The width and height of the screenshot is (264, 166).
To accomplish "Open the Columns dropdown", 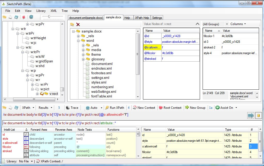I will click(238, 24).
